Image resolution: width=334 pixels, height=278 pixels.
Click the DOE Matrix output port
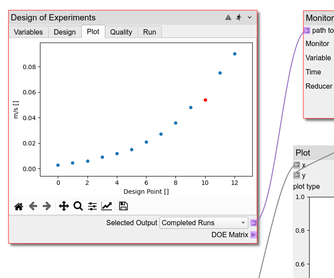click(x=254, y=235)
